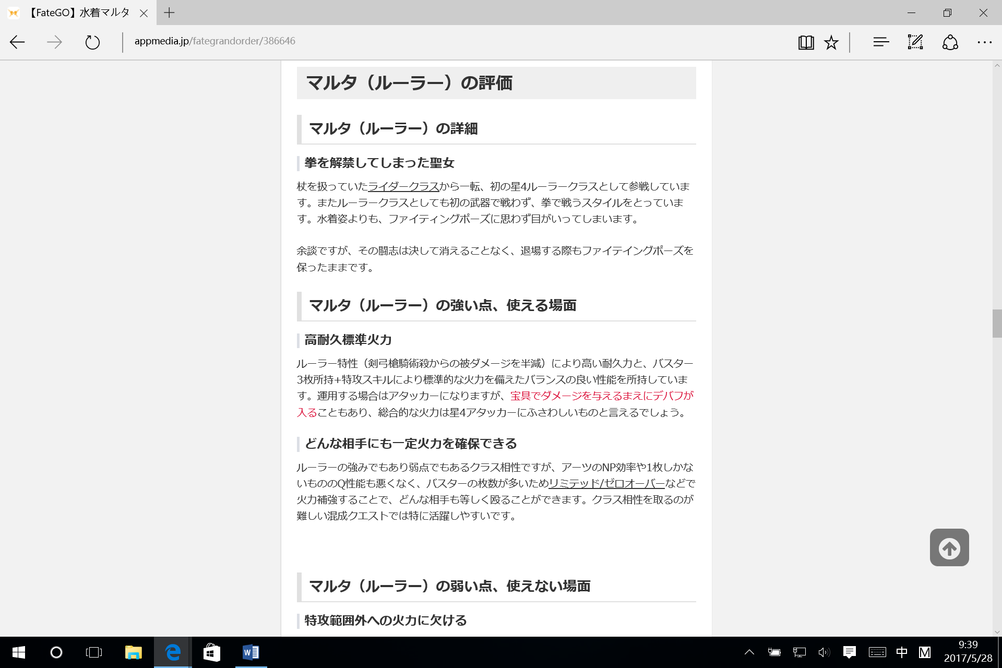Launch Microsoft Word from the taskbar
Image resolution: width=1002 pixels, height=668 pixels.
(250, 652)
